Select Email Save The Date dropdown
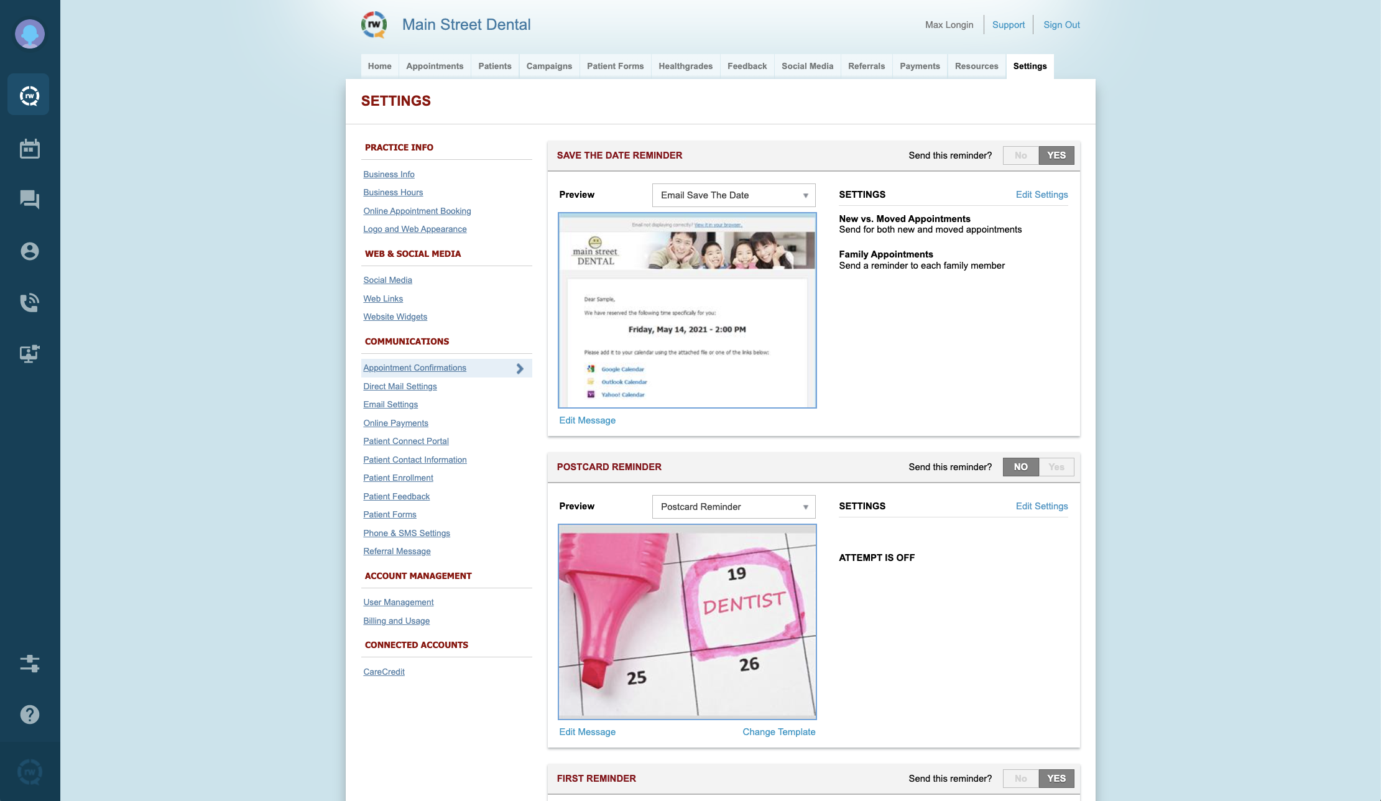1381x801 pixels. 733,195
